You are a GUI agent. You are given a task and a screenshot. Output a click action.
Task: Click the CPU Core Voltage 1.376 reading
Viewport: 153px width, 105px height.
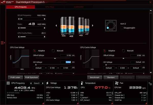click(x=71, y=88)
